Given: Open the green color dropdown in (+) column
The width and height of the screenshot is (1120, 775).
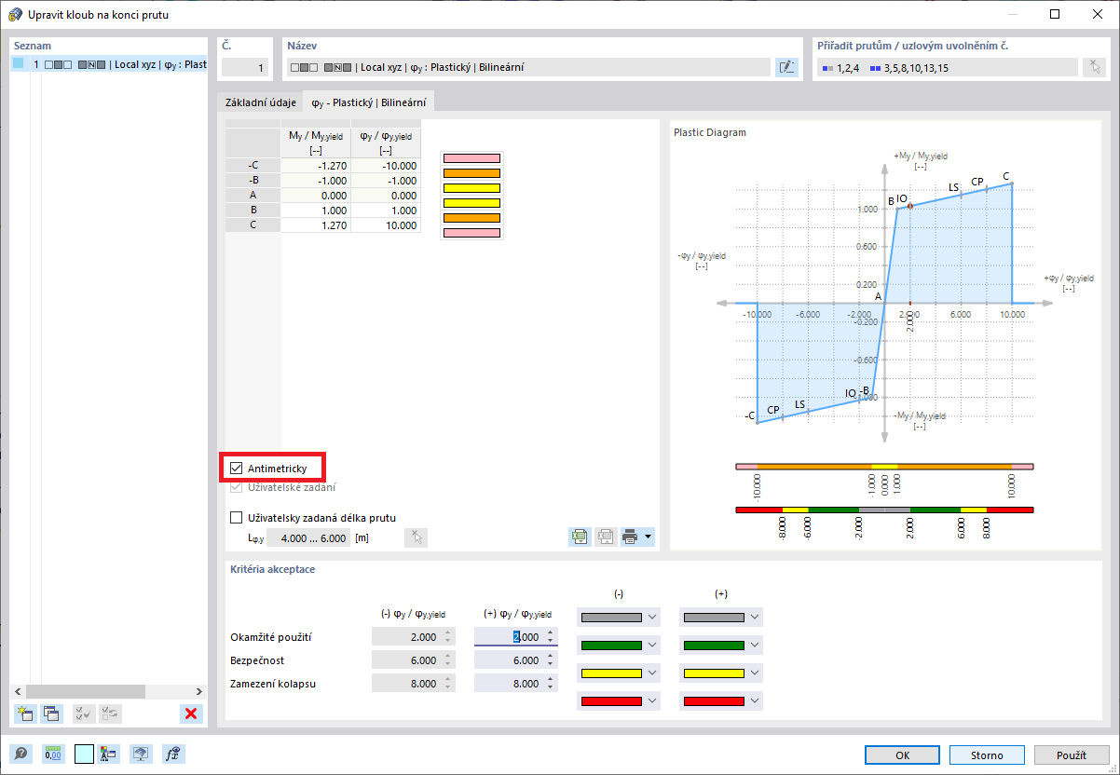Looking at the screenshot, I should tap(721, 645).
